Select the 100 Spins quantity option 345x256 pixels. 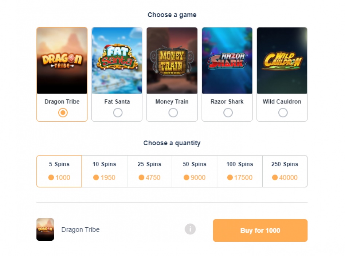[240, 171]
